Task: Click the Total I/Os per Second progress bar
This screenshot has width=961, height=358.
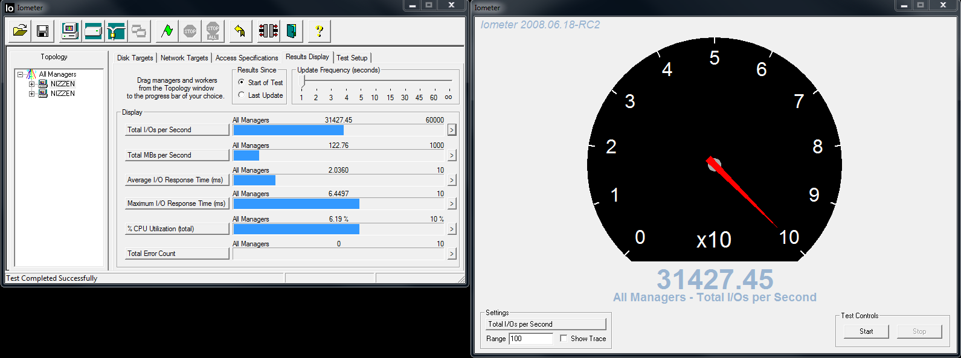Action: 339,130
